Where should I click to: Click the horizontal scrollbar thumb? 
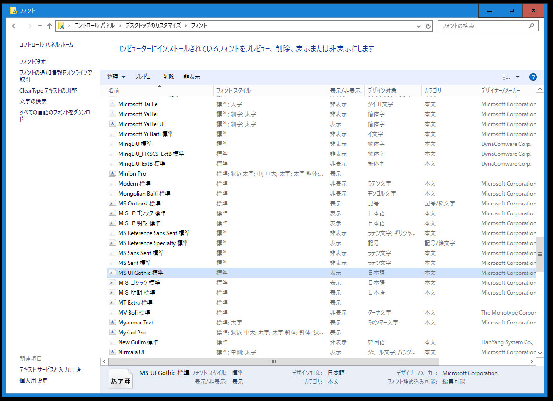(x=273, y=361)
